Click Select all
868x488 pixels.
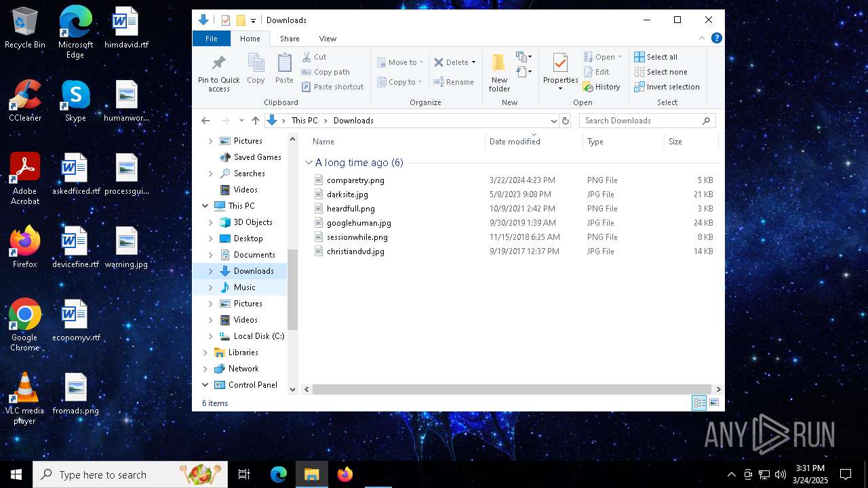656,57
